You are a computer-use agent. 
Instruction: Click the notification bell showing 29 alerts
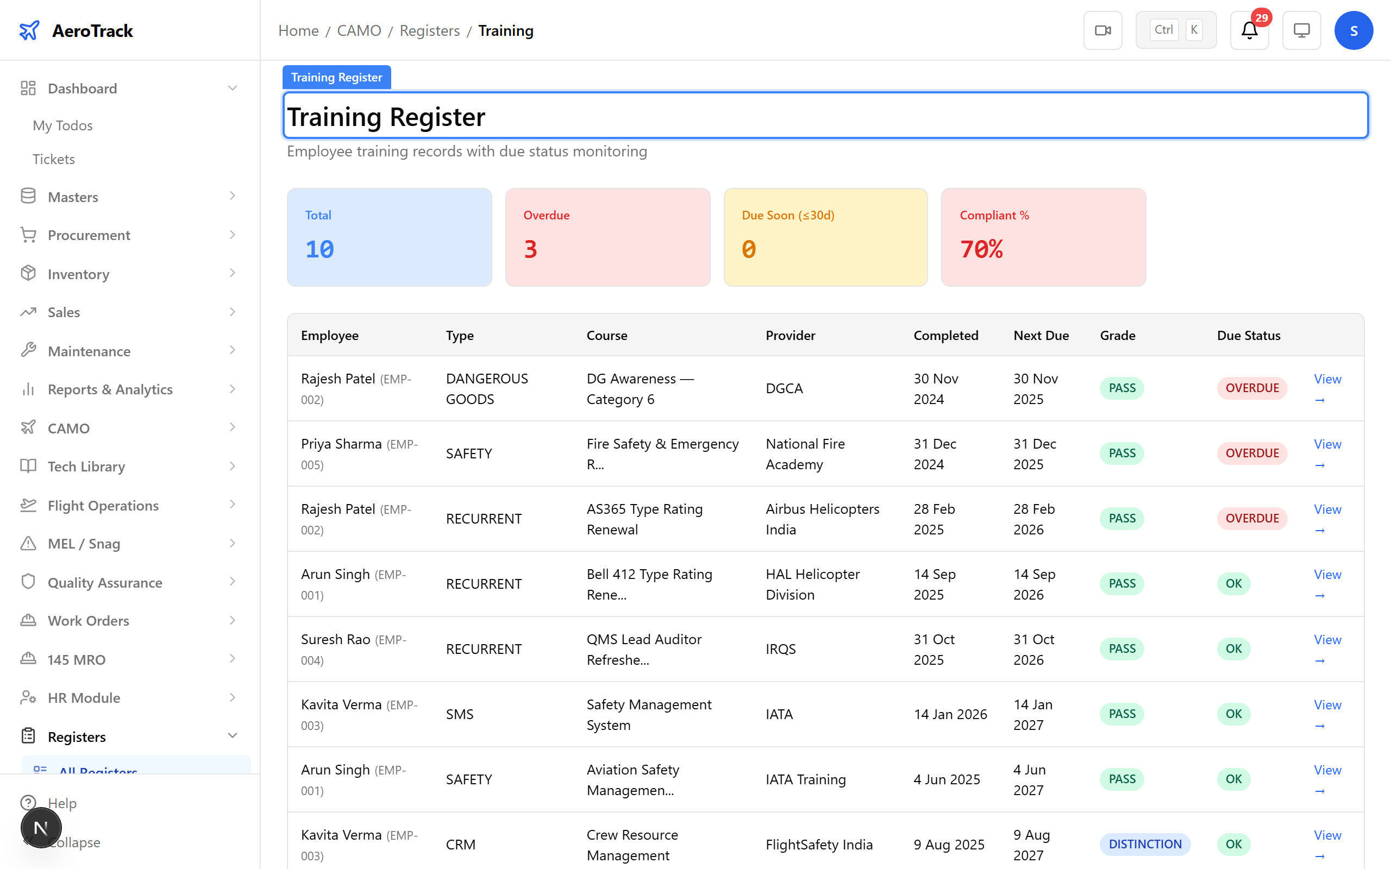coord(1249,30)
